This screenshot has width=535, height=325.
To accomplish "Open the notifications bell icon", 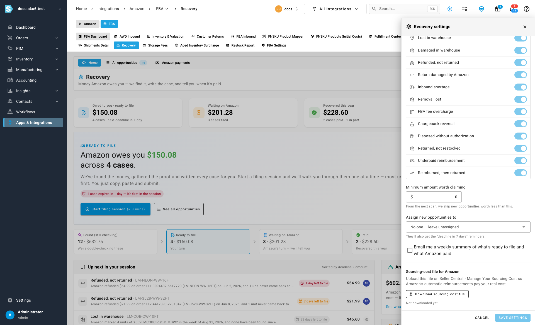I will pos(512,9).
